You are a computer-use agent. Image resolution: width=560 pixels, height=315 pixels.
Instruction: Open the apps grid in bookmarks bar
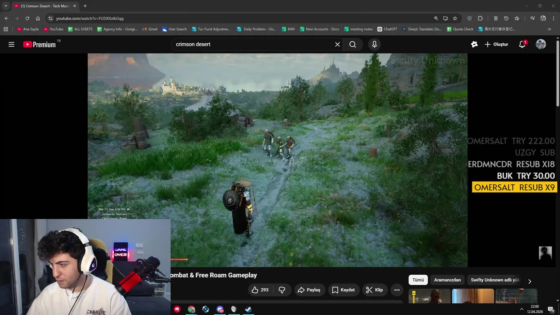(6, 29)
